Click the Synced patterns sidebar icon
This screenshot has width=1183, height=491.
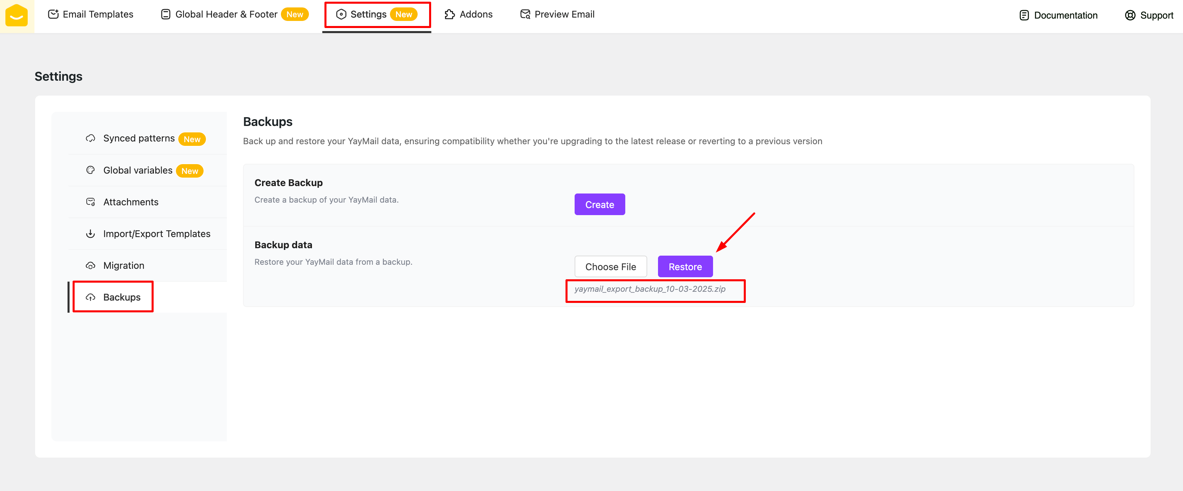pos(90,138)
